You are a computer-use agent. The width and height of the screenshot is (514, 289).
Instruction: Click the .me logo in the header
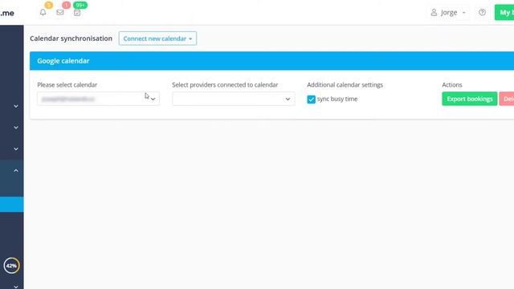(7, 13)
